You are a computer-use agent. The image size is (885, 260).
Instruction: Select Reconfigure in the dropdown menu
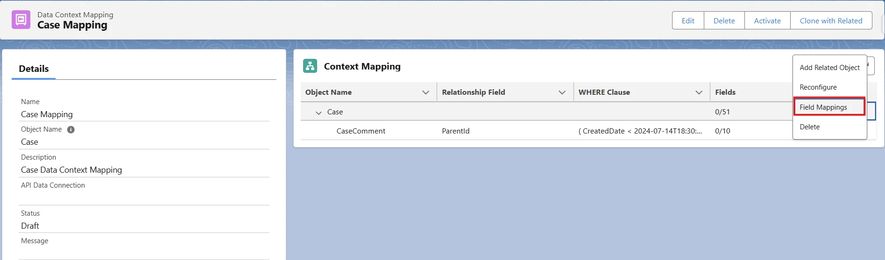(x=818, y=87)
